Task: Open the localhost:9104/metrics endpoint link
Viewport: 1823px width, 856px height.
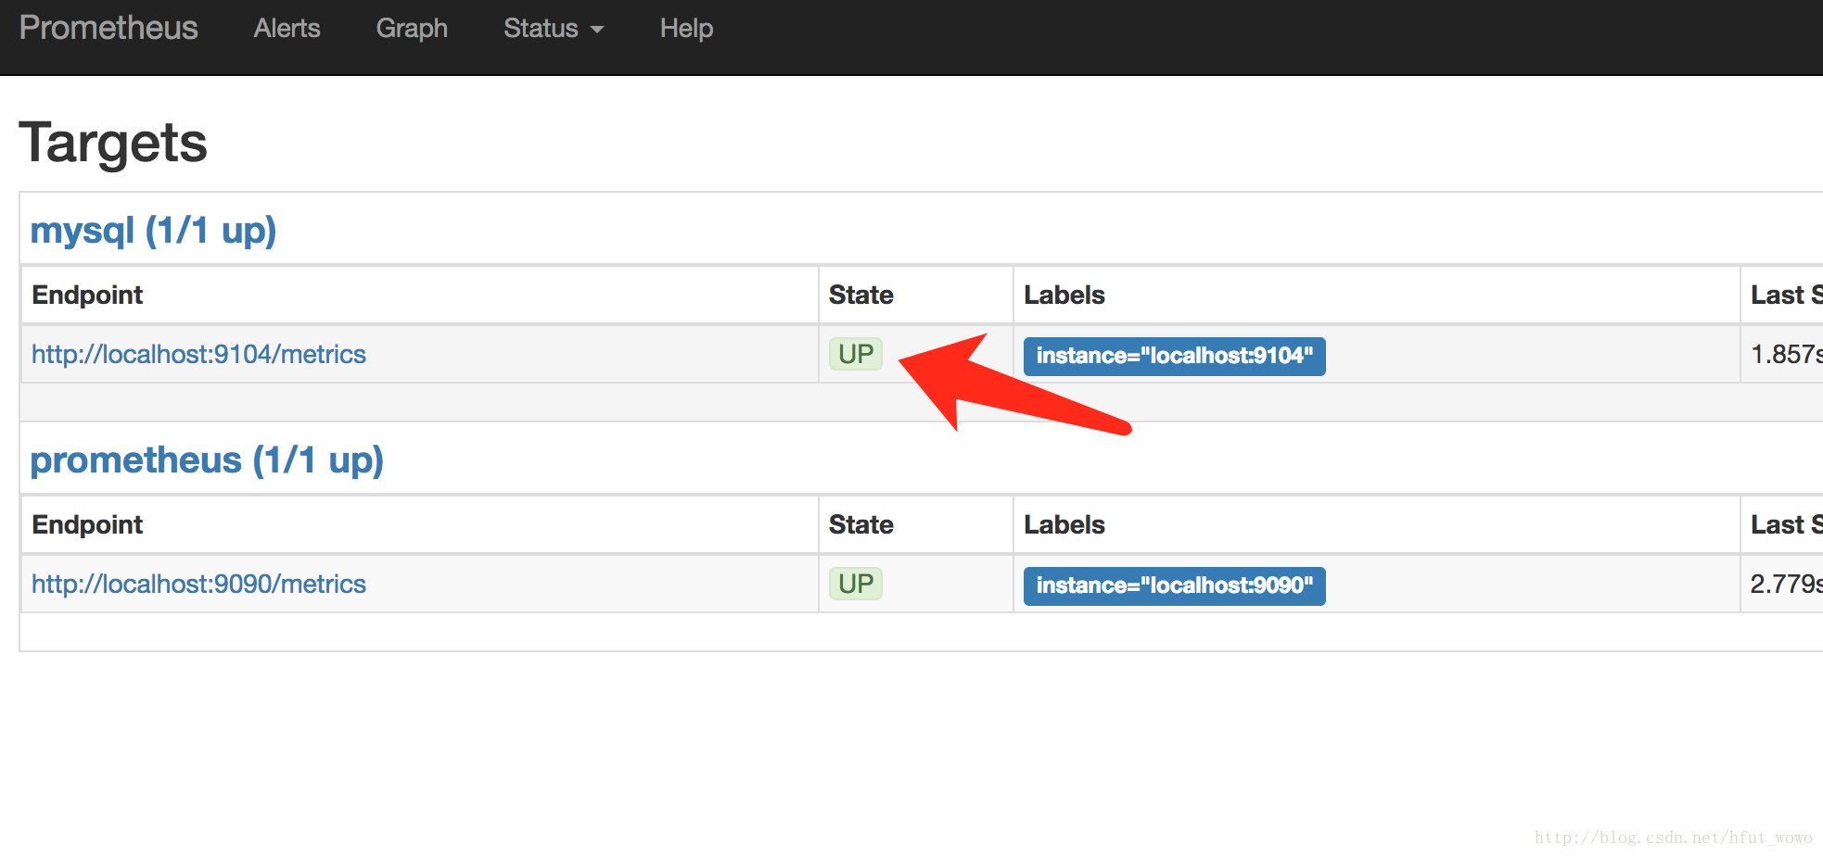Action: pyautogui.click(x=198, y=354)
